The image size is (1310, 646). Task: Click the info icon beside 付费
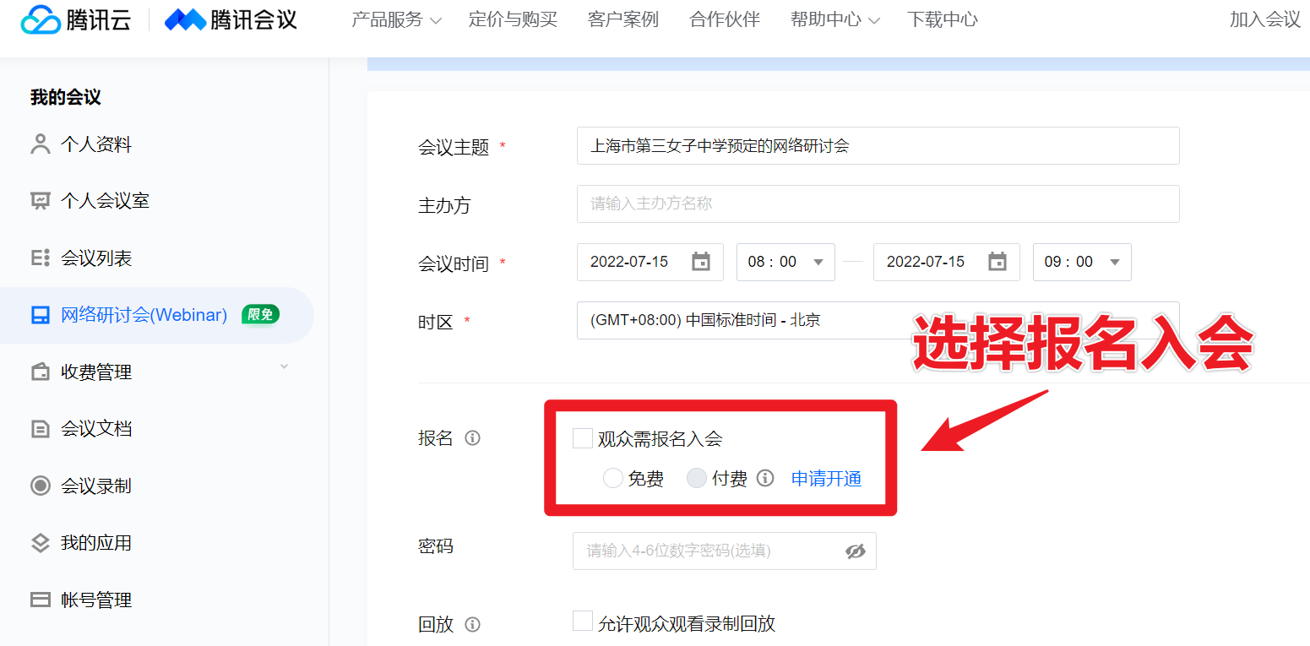pyautogui.click(x=765, y=478)
